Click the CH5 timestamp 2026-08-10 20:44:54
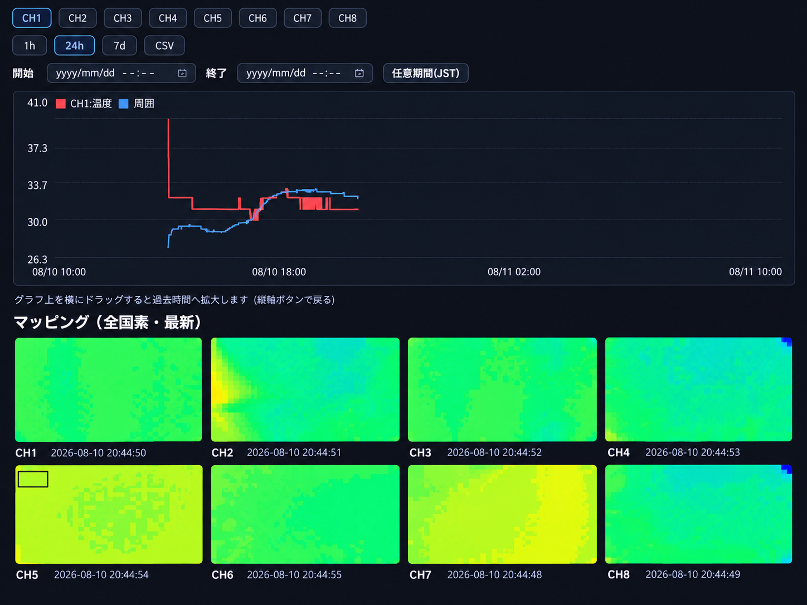 (x=101, y=575)
